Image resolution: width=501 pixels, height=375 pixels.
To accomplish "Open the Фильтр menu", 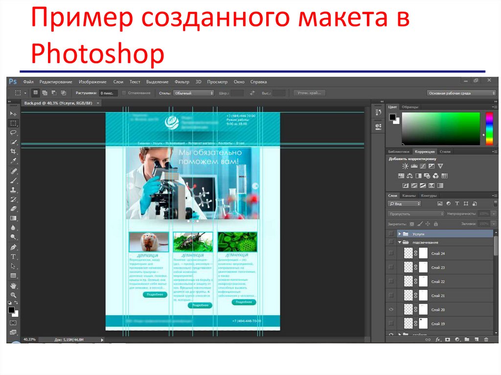I will tap(182, 82).
